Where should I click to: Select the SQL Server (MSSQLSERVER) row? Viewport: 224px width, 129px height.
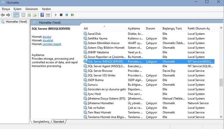point(148,61)
